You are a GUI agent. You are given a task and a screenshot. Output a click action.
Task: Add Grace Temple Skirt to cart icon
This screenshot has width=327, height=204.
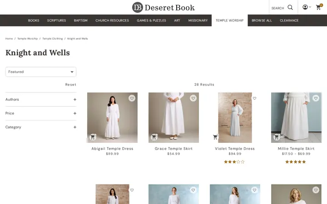pyautogui.click(x=154, y=137)
